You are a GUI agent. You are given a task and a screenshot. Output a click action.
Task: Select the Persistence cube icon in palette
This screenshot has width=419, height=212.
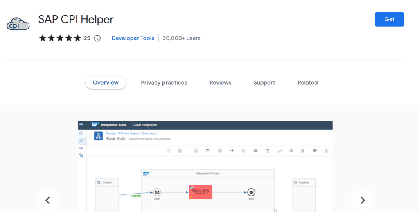point(315,151)
